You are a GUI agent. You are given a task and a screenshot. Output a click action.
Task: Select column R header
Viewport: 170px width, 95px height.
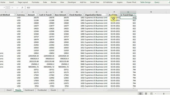pos(151,12)
